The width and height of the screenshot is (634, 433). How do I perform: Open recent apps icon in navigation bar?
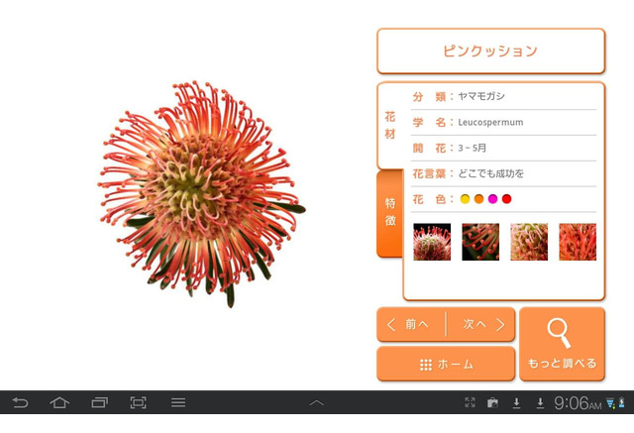pos(99,402)
